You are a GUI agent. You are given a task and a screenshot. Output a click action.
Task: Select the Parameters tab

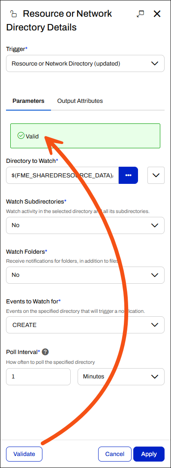pos(28,101)
